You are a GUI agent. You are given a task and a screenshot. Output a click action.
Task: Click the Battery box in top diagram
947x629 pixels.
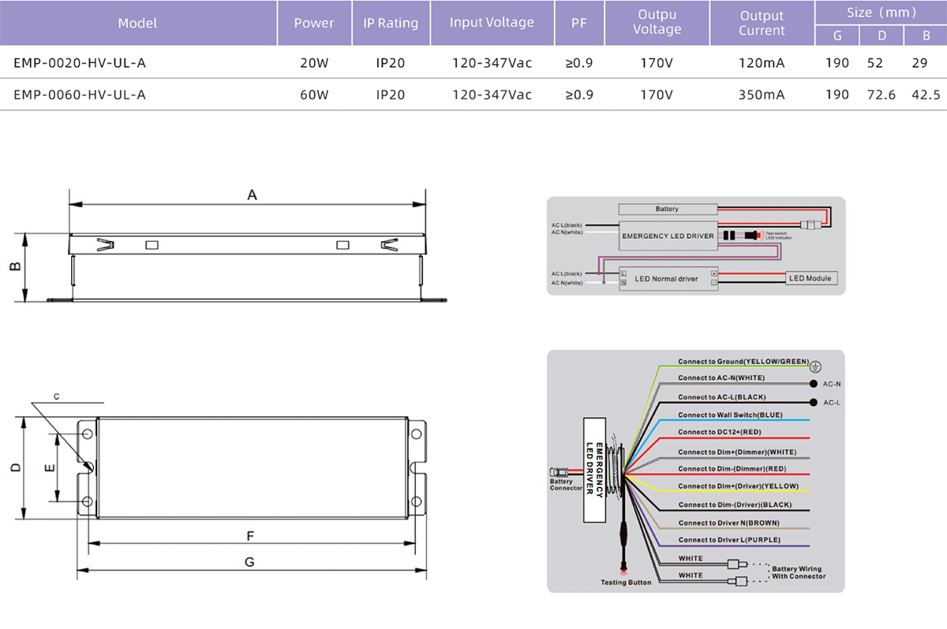(x=667, y=209)
